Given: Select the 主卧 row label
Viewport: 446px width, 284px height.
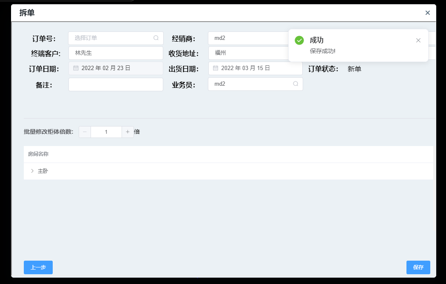Looking at the screenshot, I should coord(43,171).
